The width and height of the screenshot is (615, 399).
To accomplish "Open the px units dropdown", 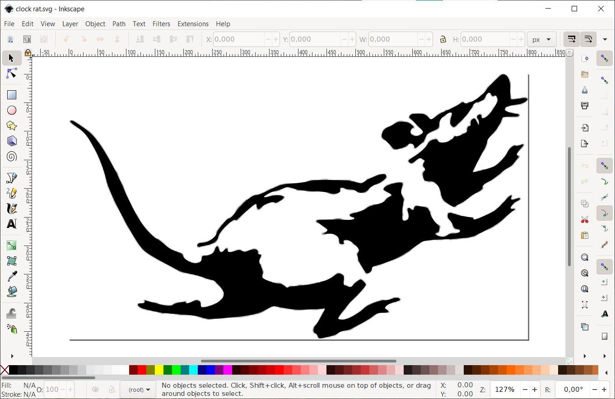I will [541, 39].
